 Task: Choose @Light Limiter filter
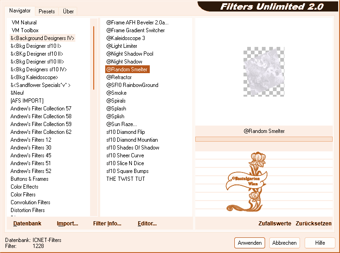pos(122,46)
